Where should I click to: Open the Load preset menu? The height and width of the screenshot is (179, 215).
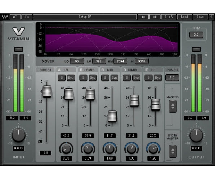[184, 17]
